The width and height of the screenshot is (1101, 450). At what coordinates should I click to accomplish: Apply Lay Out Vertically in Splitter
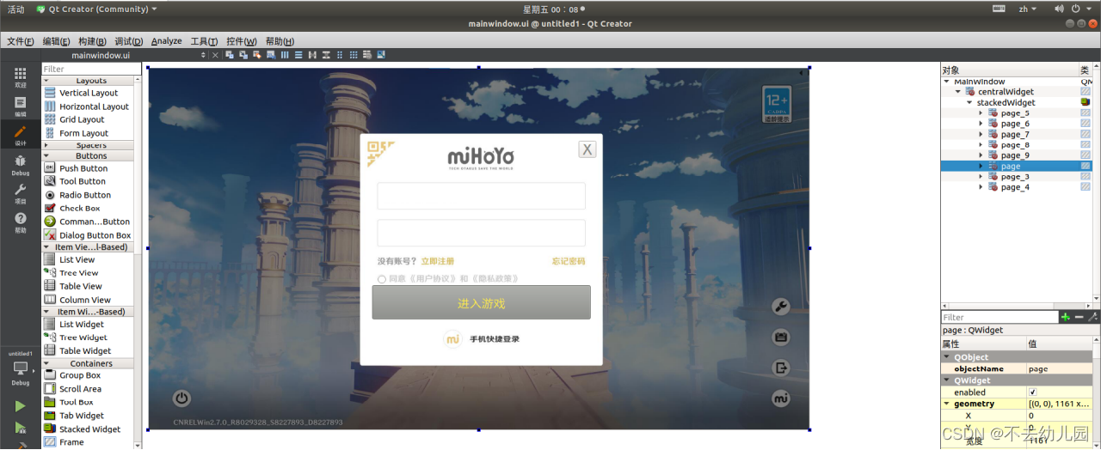[326, 55]
